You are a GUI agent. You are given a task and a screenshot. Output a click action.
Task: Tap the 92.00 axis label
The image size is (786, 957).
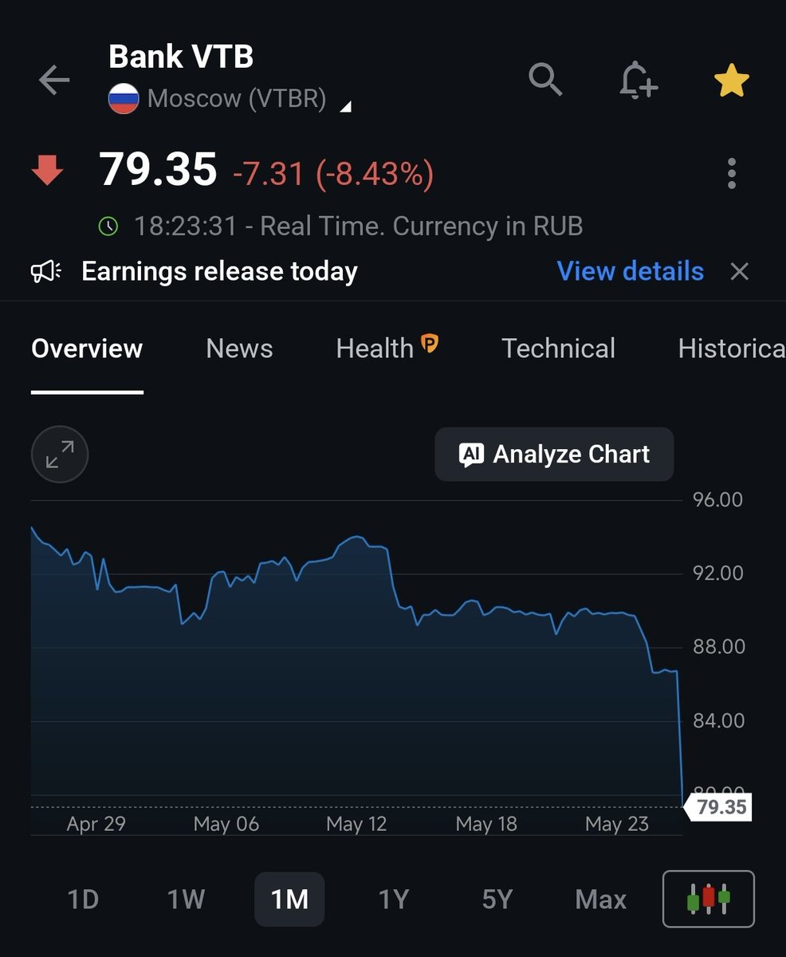(717, 573)
